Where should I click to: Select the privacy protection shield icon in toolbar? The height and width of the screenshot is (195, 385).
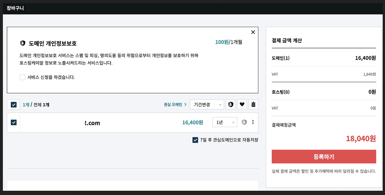[231, 104]
